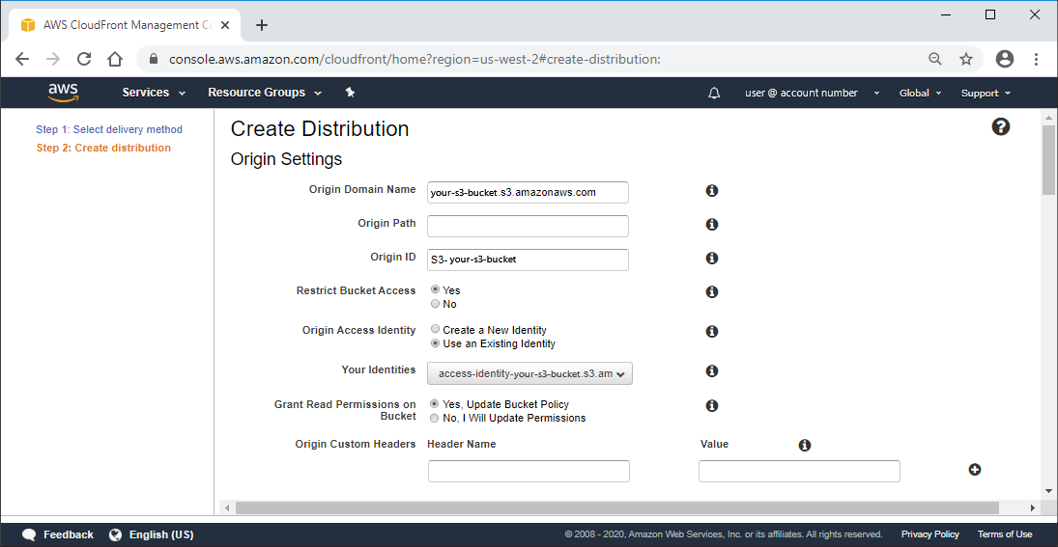Go to Step 1: Select delivery method
Screen dimensions: 1058x547
pyautogui.click(x=109, y=129)
